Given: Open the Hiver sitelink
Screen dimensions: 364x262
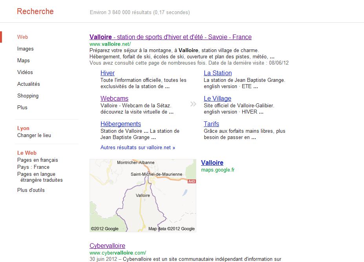Looking at the screenshot, I should point(108,73).
